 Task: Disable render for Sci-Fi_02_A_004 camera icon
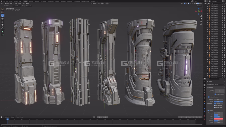tap(224, 10)
